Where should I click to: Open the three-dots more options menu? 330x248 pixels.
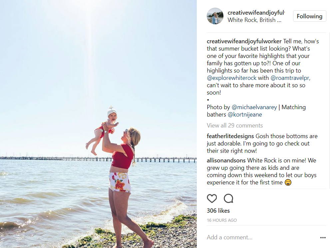pyautogui.click(x=323, y=237)
